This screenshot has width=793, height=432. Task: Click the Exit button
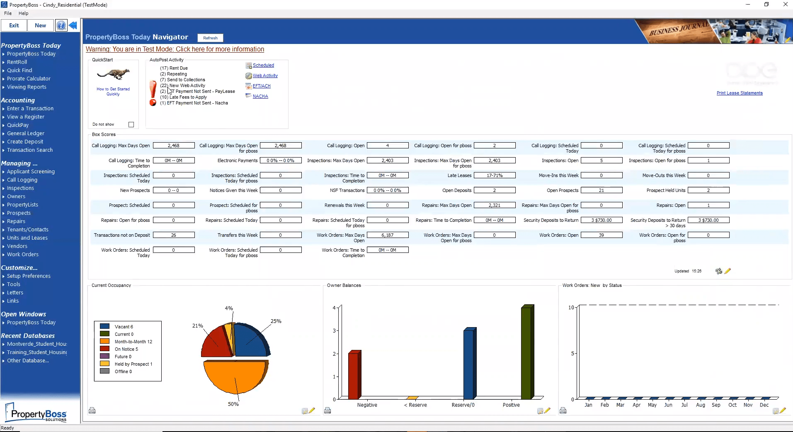coord(14,25)
